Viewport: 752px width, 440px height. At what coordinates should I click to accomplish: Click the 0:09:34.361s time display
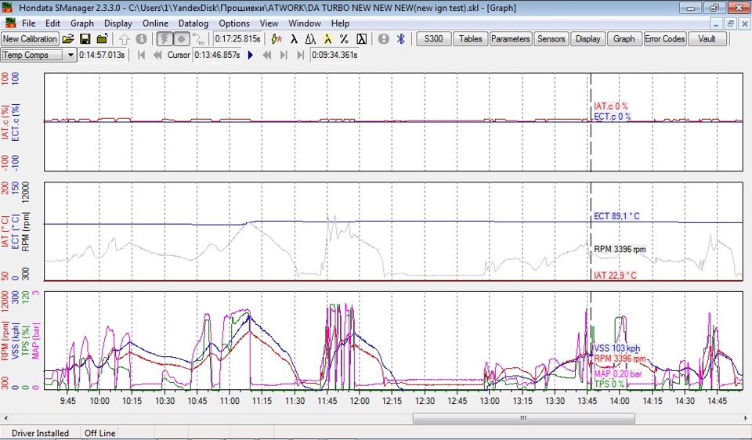pos(334,55)
